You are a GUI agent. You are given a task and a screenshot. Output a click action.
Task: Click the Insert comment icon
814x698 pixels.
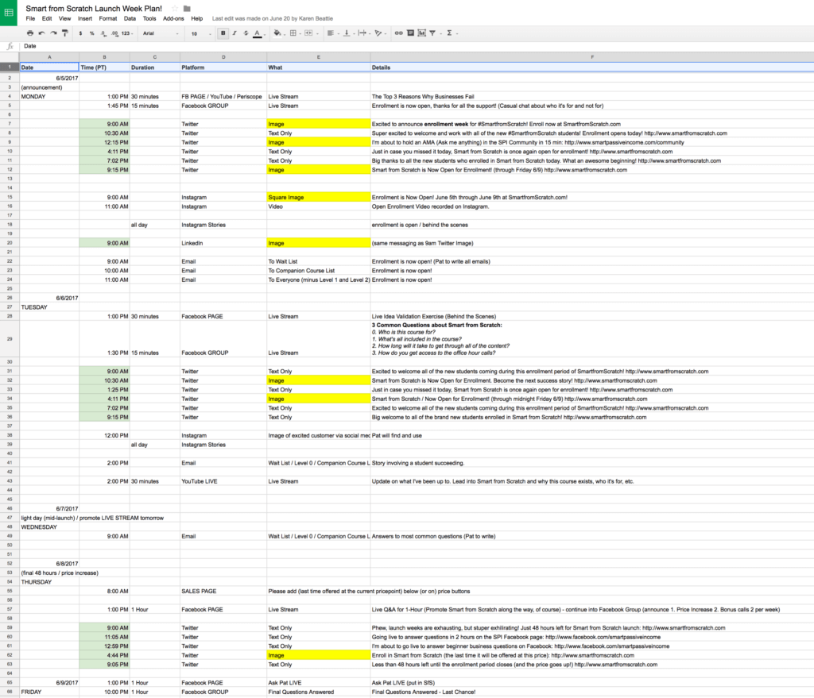point(410,33)
